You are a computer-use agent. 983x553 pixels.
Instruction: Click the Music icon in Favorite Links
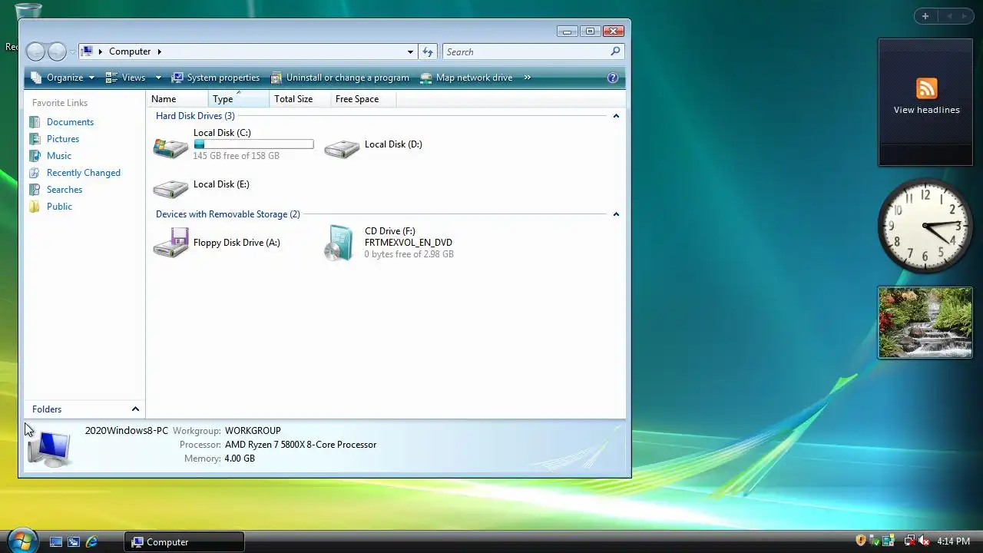pos(35,156)
